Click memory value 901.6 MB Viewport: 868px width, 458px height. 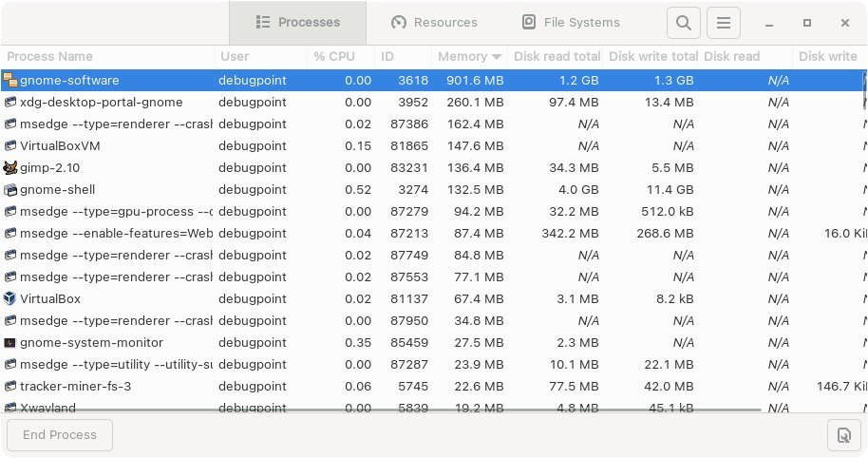coord(475,81)
